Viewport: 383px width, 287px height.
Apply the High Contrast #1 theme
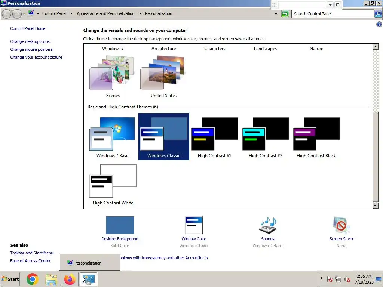214,137
